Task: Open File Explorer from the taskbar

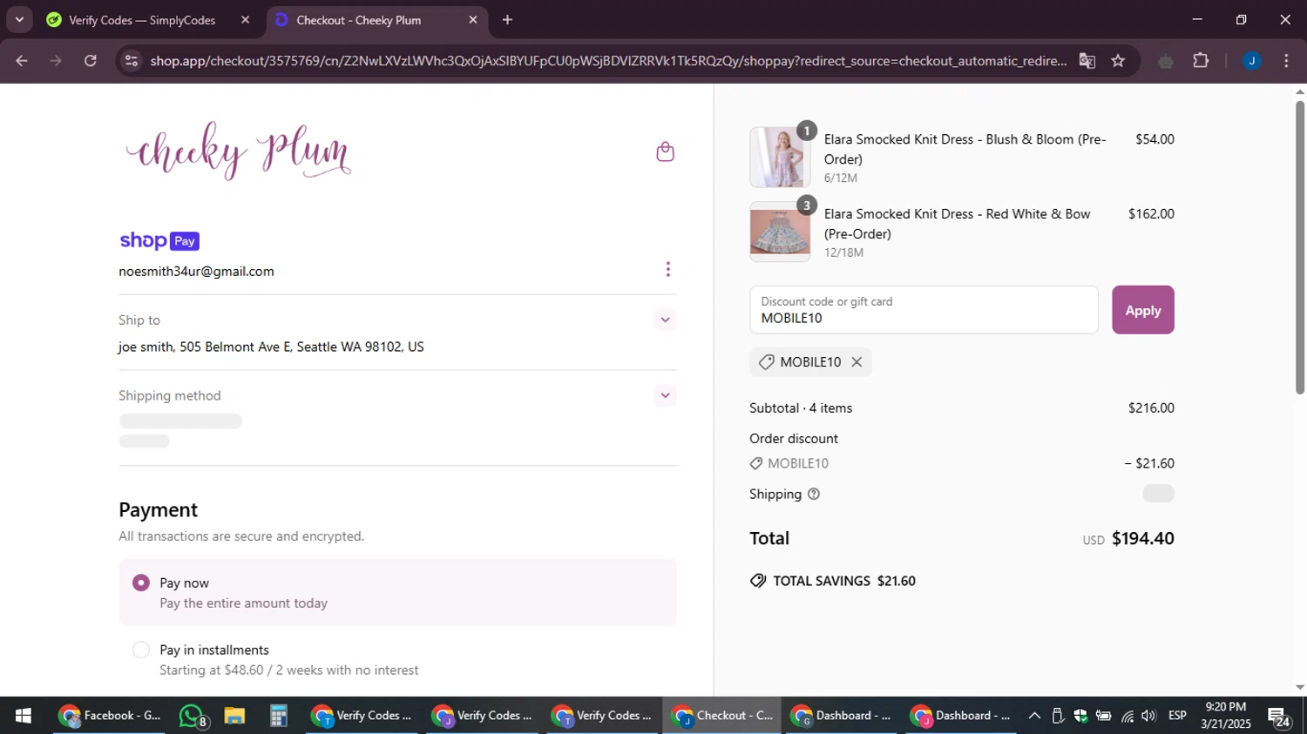Action: coord(234,716)
